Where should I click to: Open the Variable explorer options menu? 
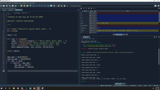click(x=159, y=8)
